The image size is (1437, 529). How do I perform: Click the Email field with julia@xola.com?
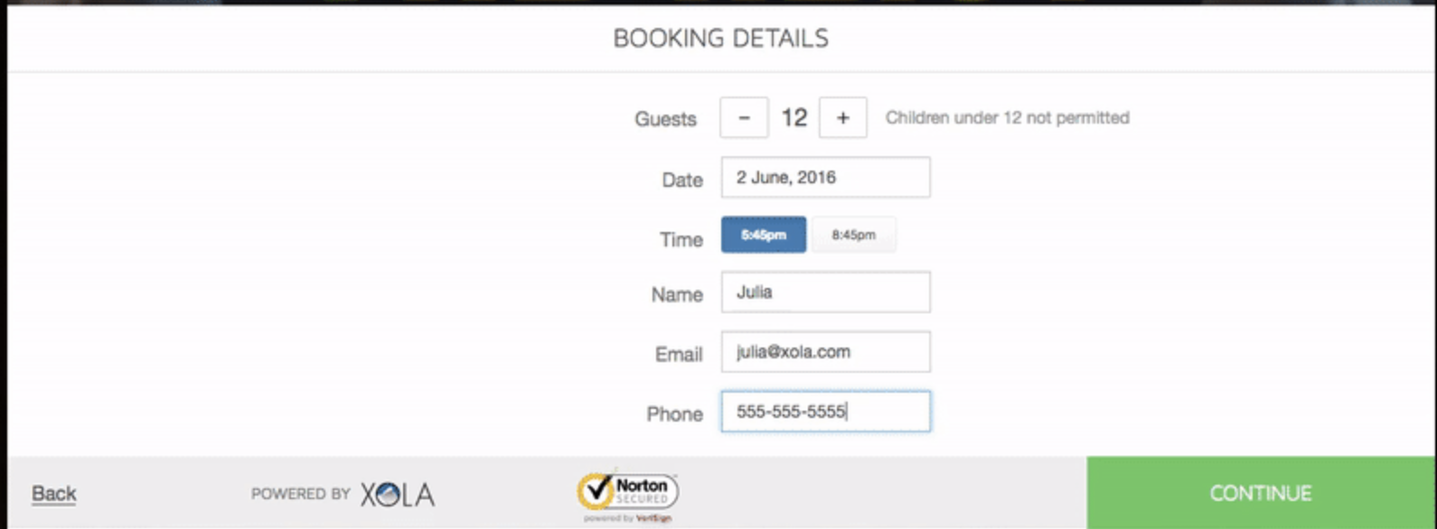[825, 351]
